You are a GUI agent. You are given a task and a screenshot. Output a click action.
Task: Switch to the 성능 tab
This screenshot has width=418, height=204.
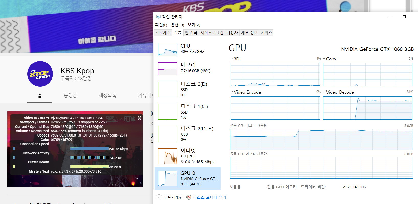[178, 32]
